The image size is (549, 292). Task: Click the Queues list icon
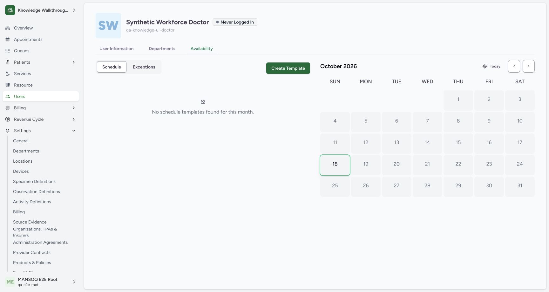pyautogui.click(x=8, y=51)
